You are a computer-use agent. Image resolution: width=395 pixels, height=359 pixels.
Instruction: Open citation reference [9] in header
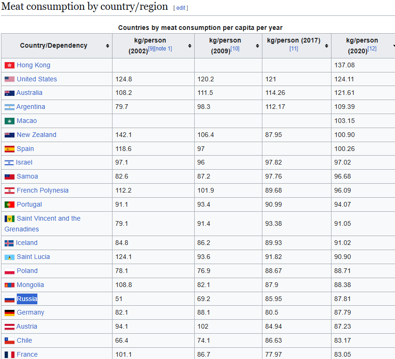[151, 49]
